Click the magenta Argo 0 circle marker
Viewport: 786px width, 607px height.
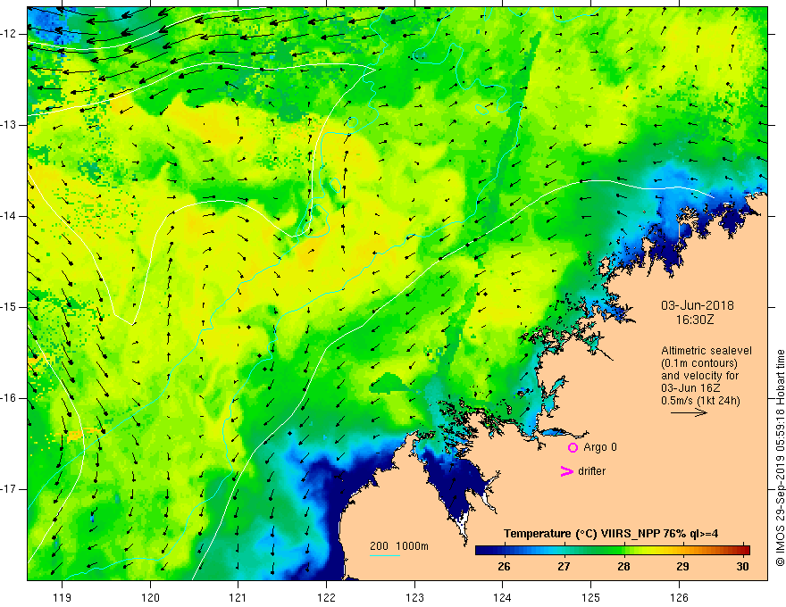573,447
